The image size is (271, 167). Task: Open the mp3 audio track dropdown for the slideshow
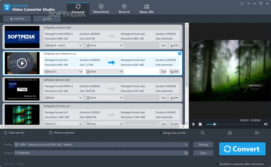tap(63, 71)
